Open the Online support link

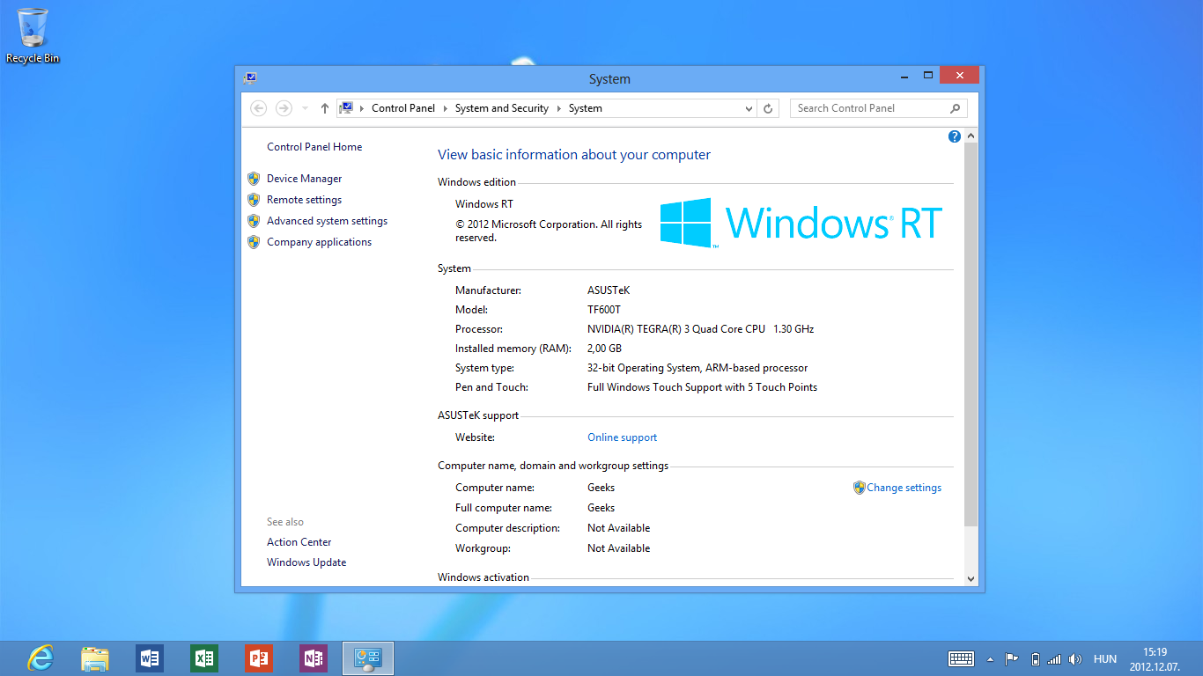click(x=622, y=437)
